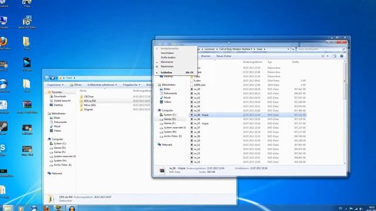Toggle the preview pane icon in main window
The image size is (376, 211).
click(334, 56)
